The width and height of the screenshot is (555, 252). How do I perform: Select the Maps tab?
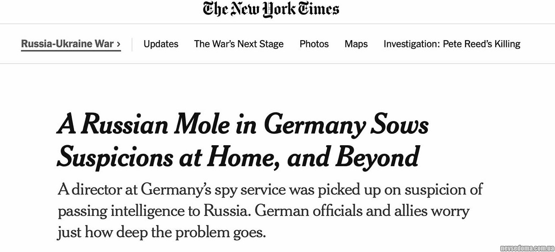coord(356,44)
